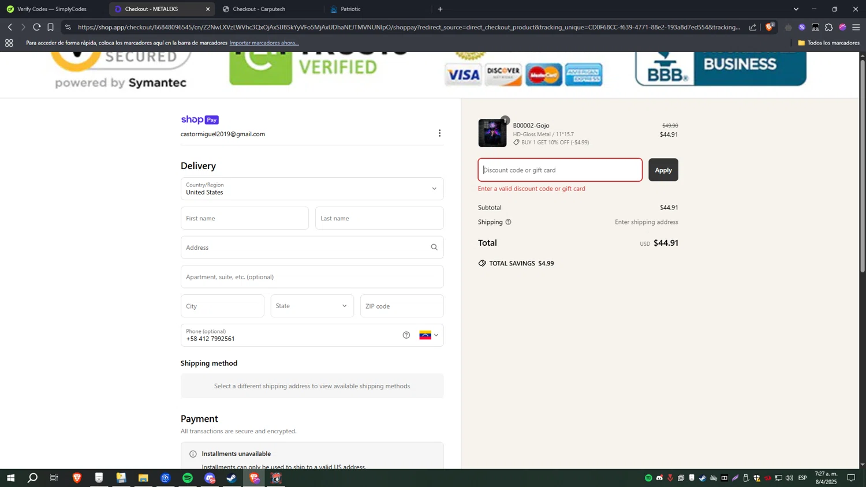Apply the discount code
Image resolution: width=866 pixels, height=487 pixels.
(663, 170)
